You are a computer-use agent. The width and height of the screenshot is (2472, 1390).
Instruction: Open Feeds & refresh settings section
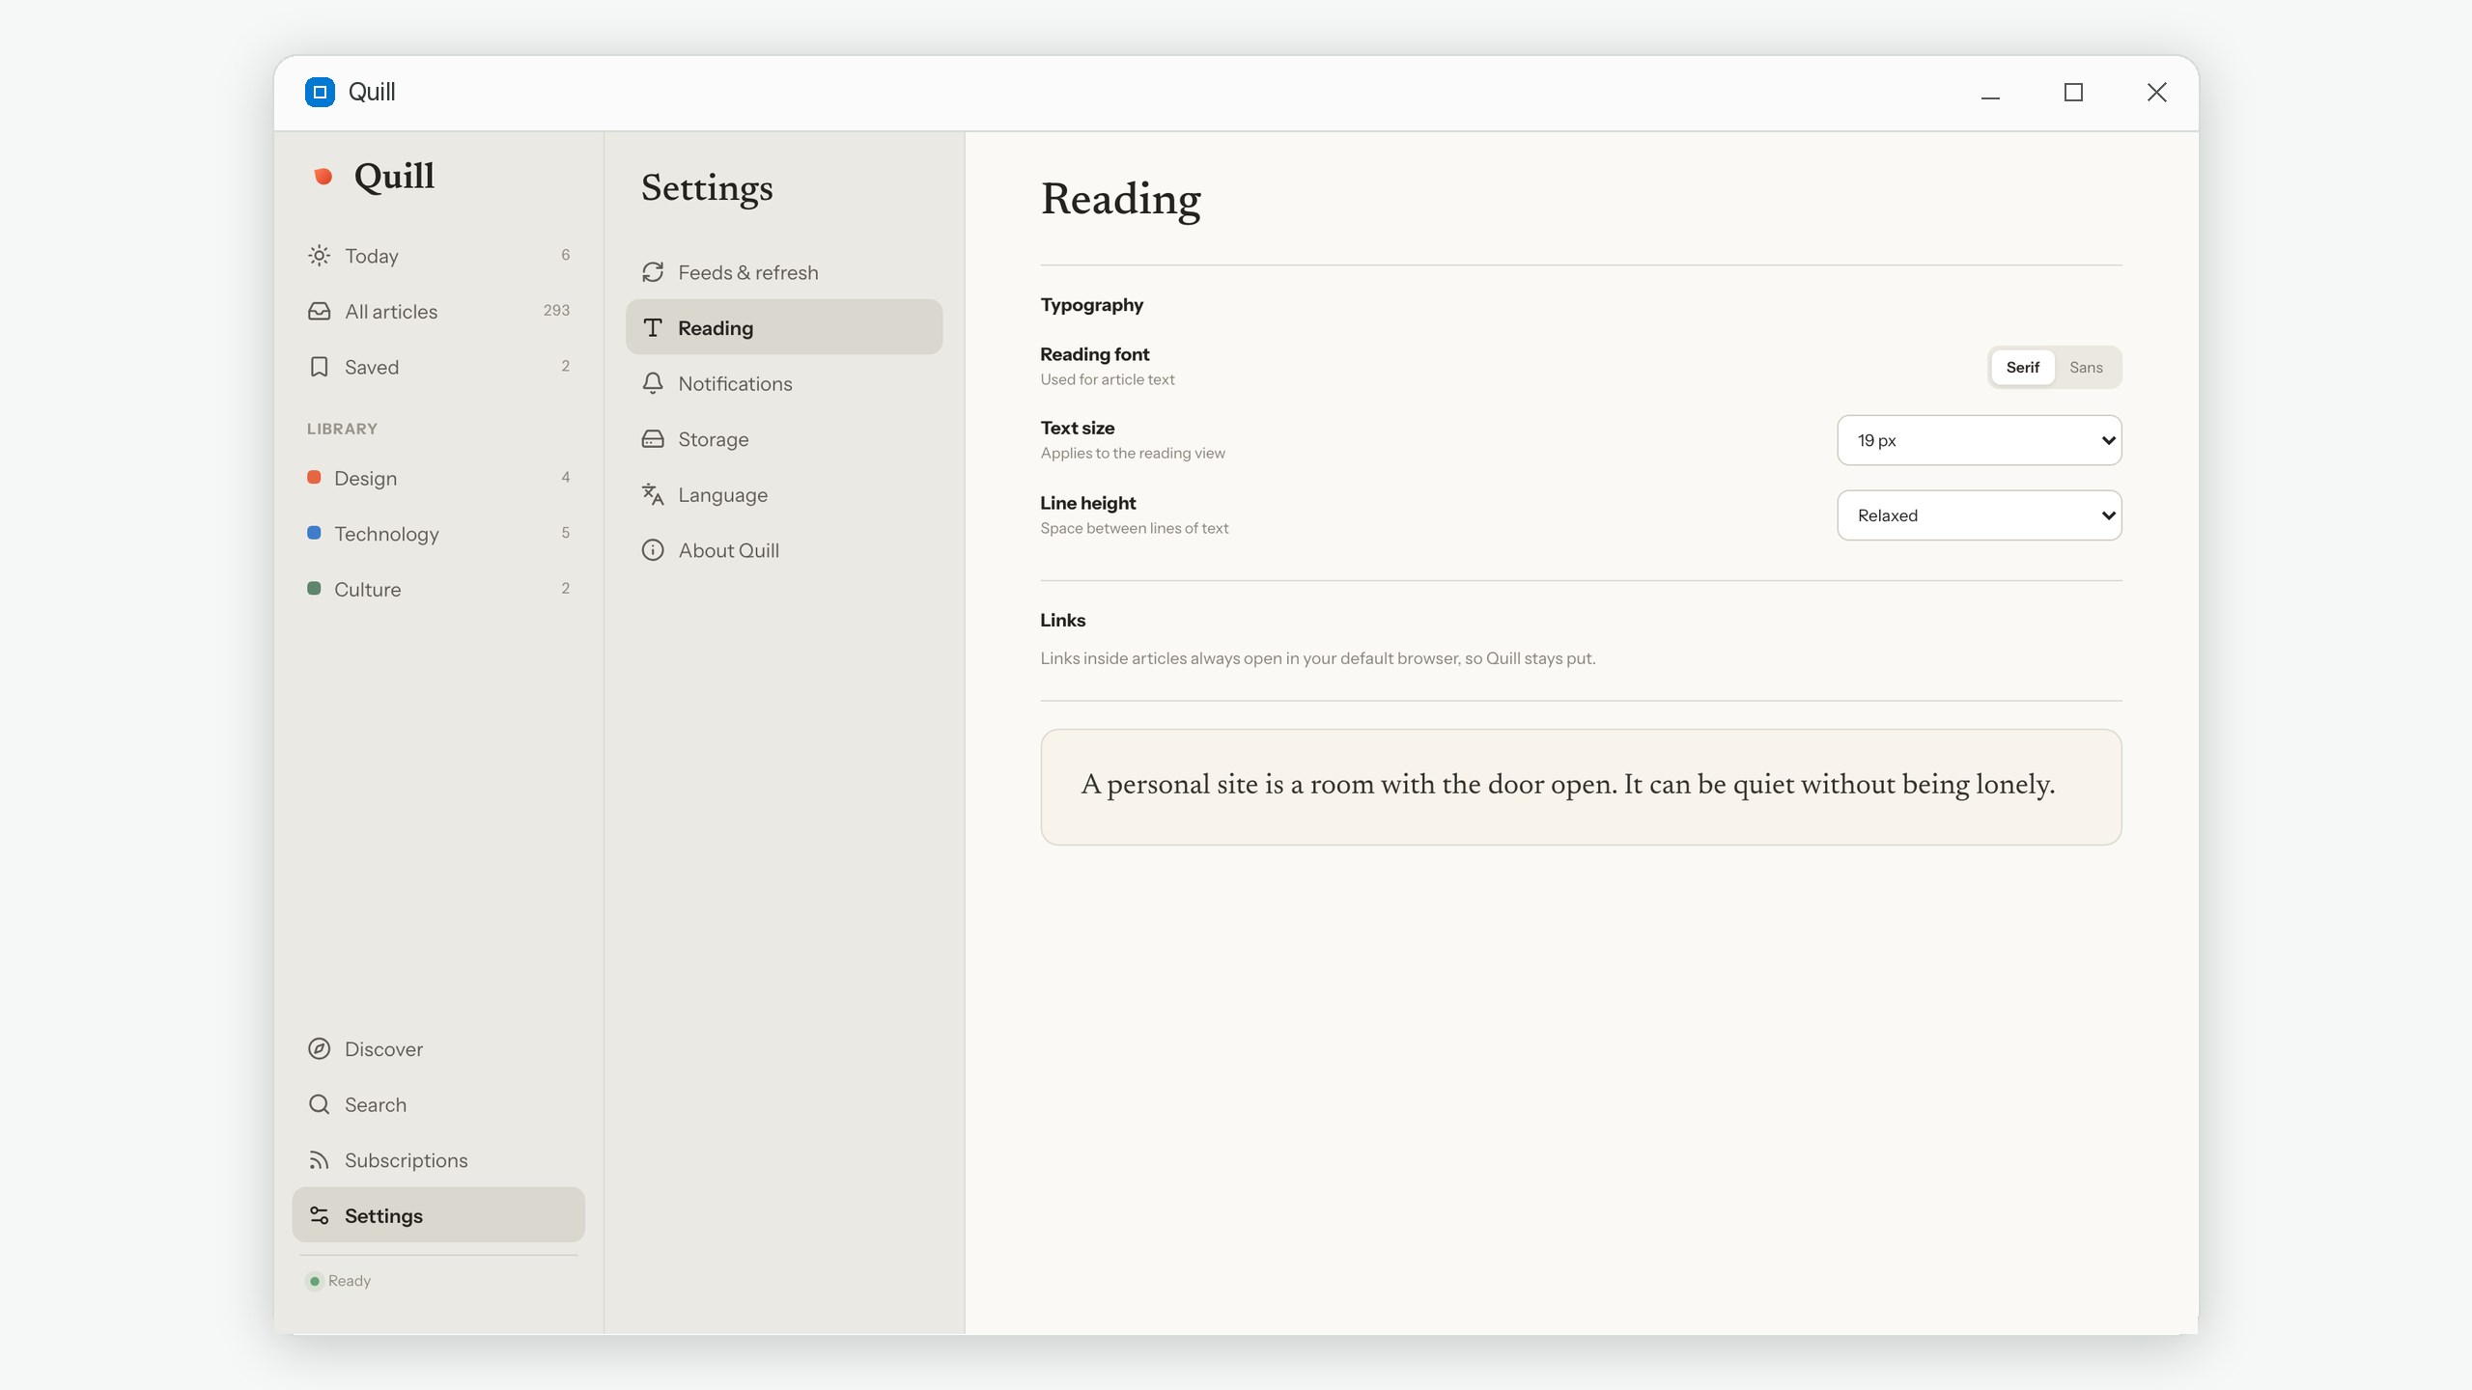pyautogui.click(x=784, y=272)
